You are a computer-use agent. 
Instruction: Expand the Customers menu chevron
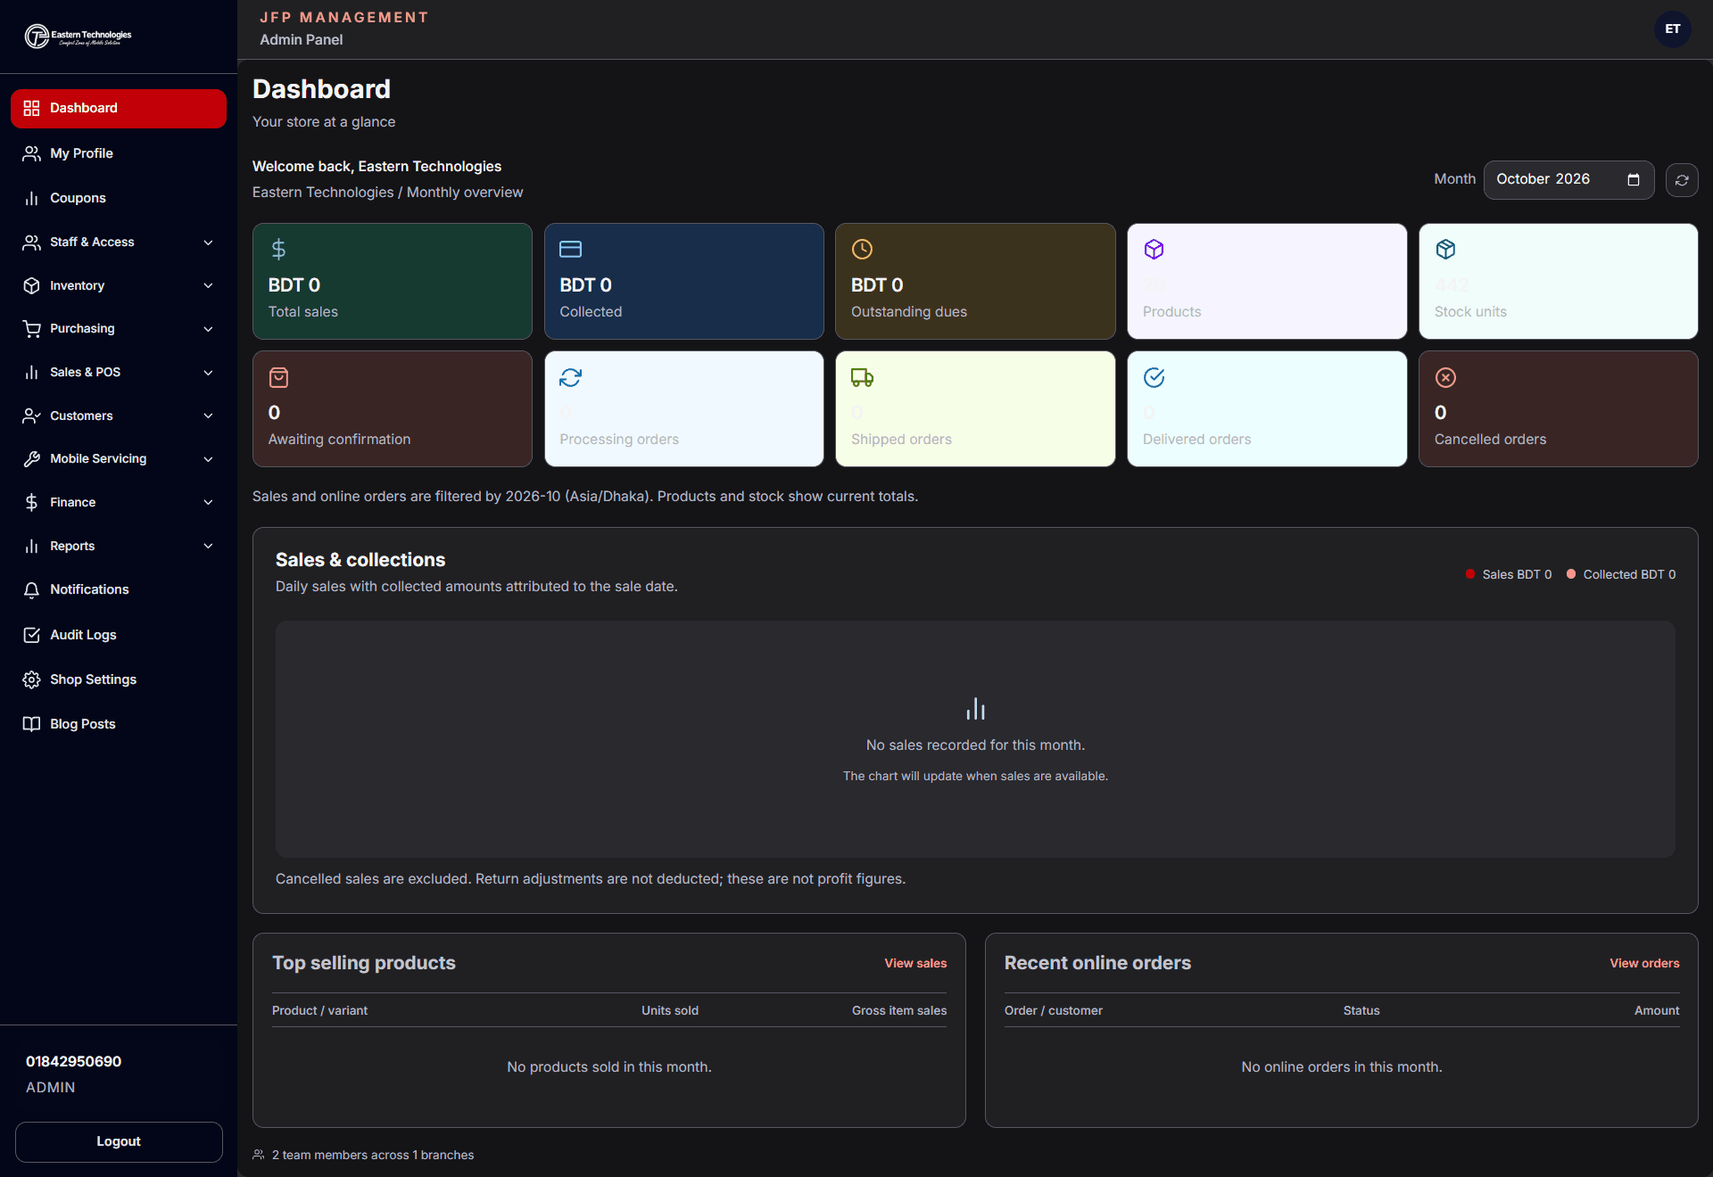[208, 416]
